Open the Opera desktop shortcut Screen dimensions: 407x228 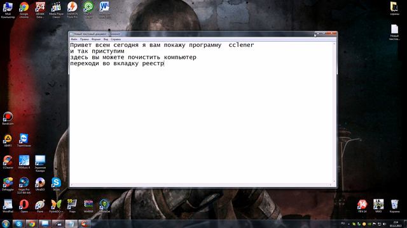pyautogui.click(x=24, y=206)
